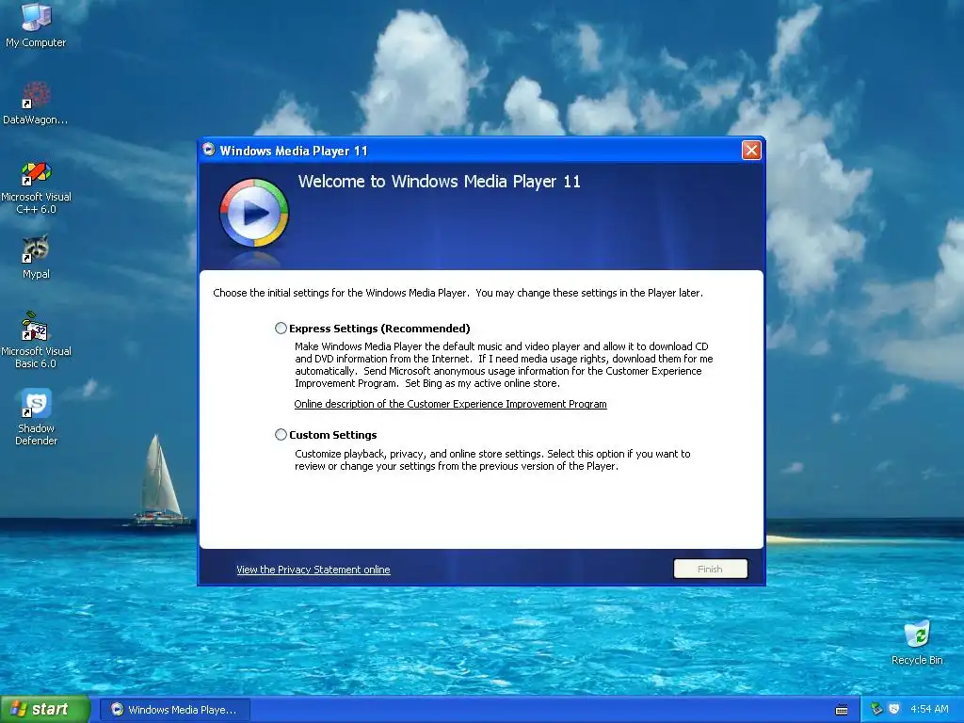Viewport: 964px width, 723px height.
Task: Close the Windows Media Player 11 dialog
Action: coord(751,150)
